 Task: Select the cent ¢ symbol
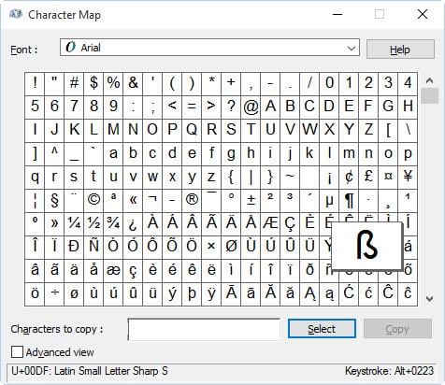point(349,177)
